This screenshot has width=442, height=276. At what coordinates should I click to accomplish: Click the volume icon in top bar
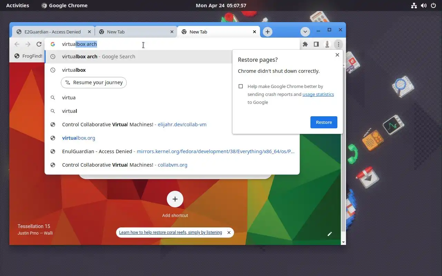(424, 6)
